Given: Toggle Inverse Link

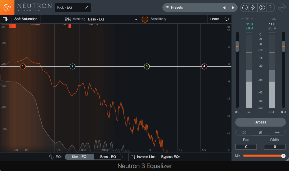Looking at the screenshot, I should click(x=143, y=157).
